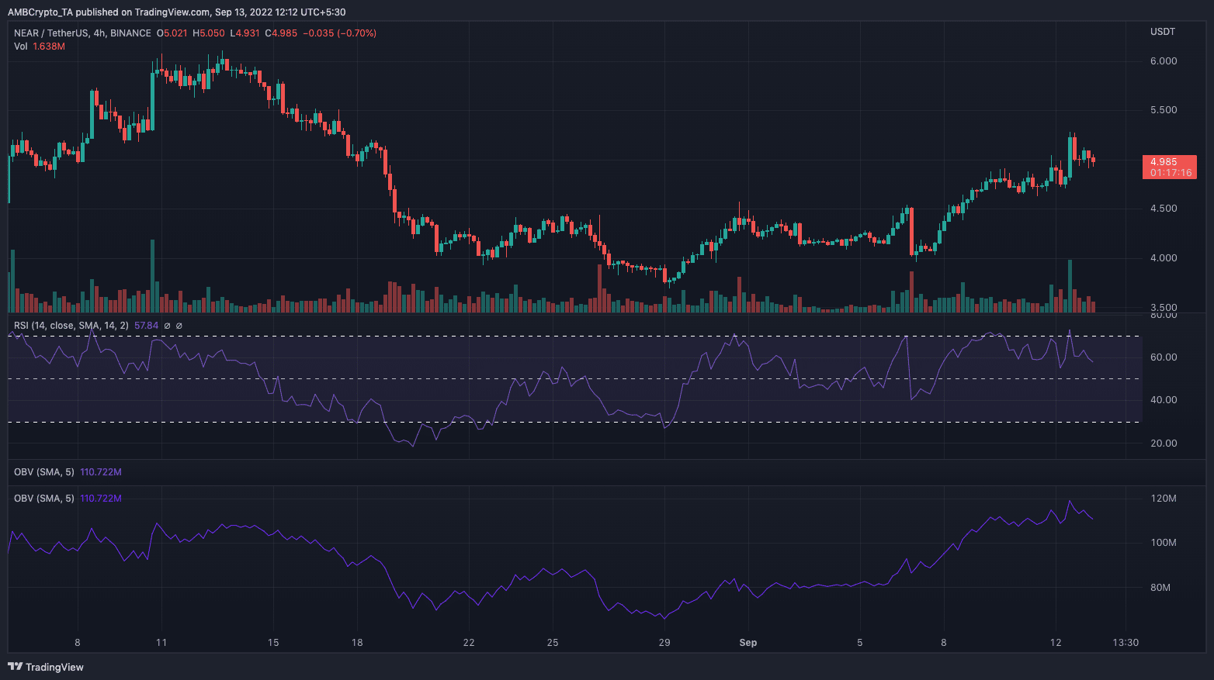Screen dimensions: 1214x680
Task: Click the lower OBV (SMA, 5) legend label
Action: pos(44,498)
